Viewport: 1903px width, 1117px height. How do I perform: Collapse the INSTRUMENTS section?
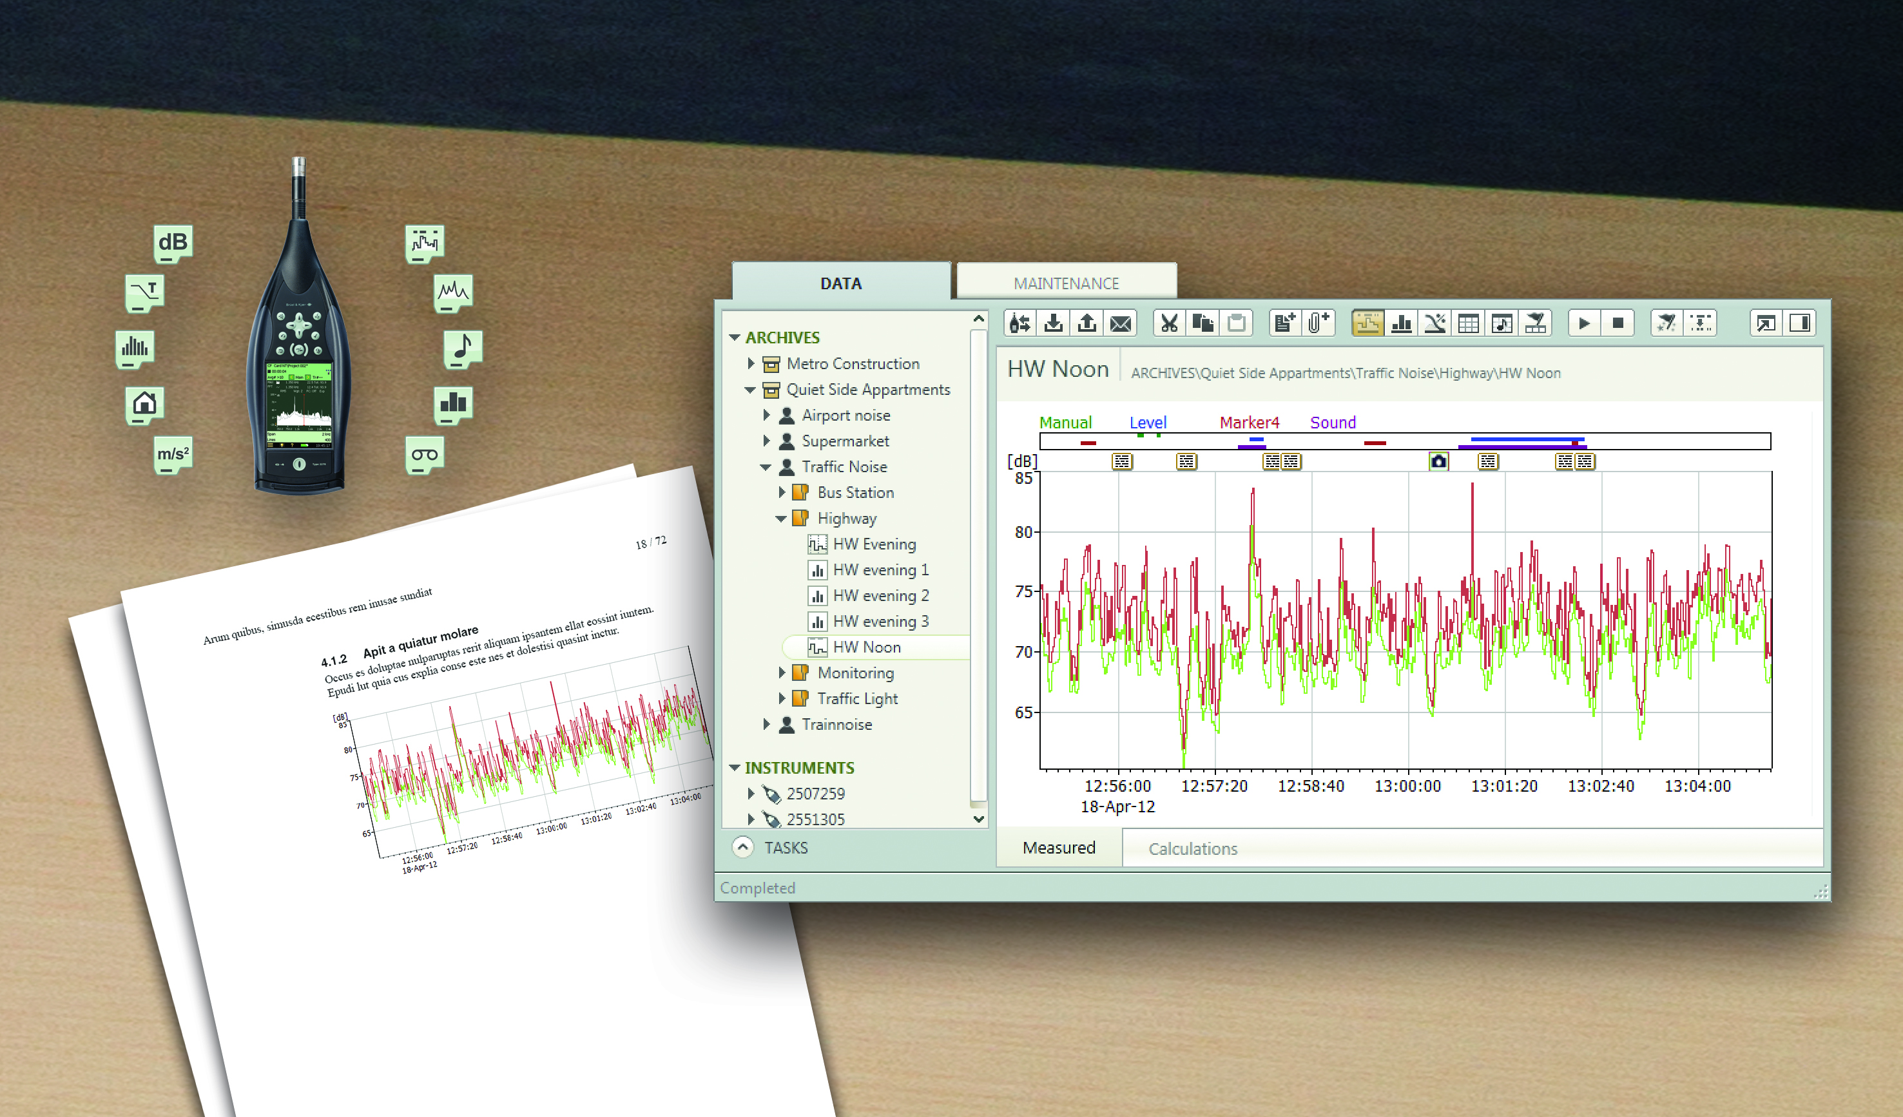tap(735, 768)
